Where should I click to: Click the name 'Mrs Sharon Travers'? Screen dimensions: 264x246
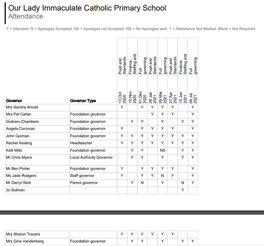point(23,234)
